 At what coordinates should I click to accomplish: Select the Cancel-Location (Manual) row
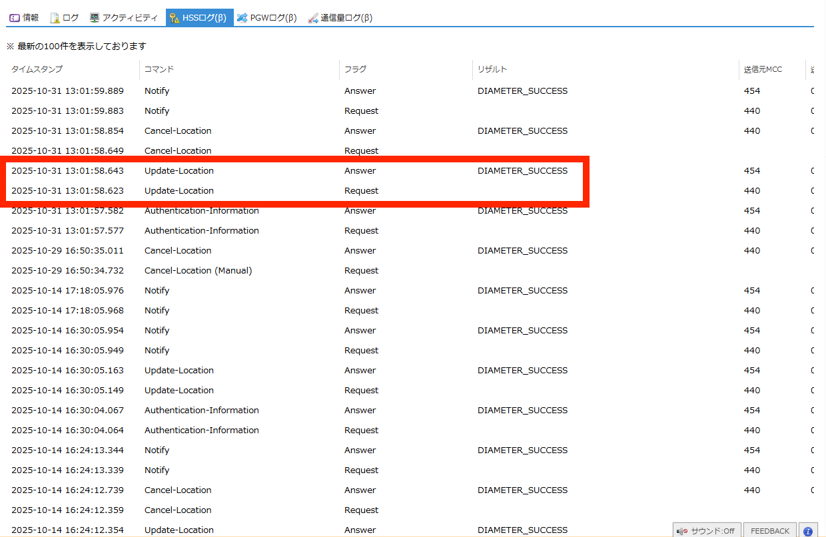[198, 270]
